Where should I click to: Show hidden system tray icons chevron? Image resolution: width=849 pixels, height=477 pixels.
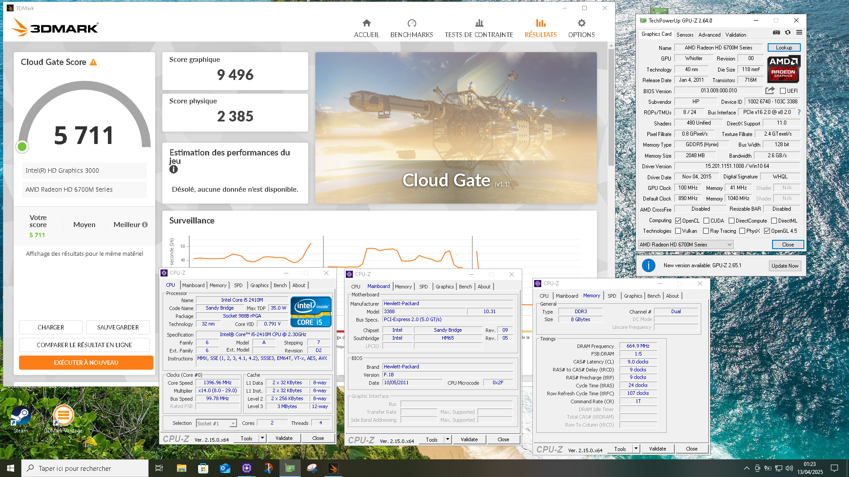pyautogui.click(x=747, y=468)
